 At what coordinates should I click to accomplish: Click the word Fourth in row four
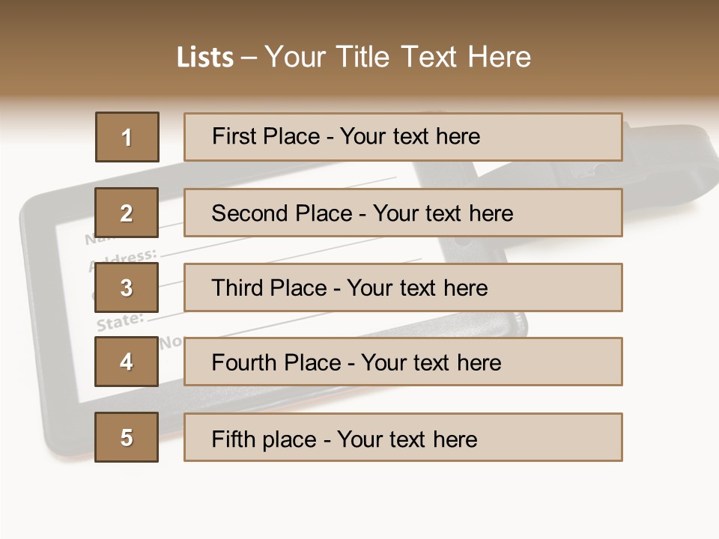pyautogui.click(x=244, y=363)
